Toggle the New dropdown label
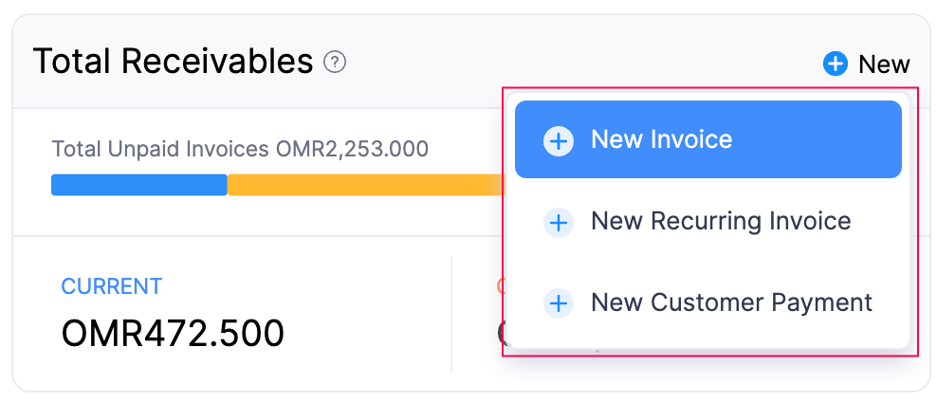Image resolution: width=937 pixels, height=402 pixels. click(884, 64)
